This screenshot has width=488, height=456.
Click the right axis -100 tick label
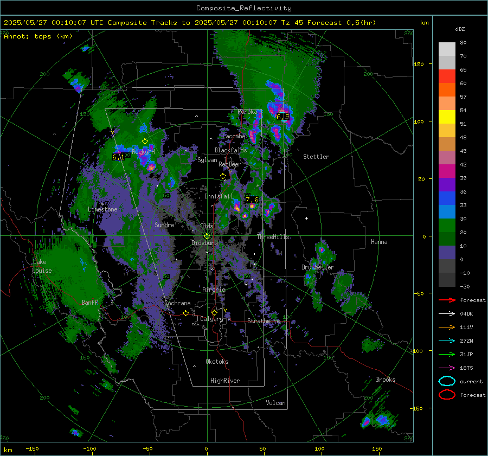[x=417, y=351]
